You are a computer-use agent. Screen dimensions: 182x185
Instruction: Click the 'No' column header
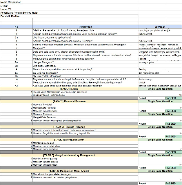(16, 27)
